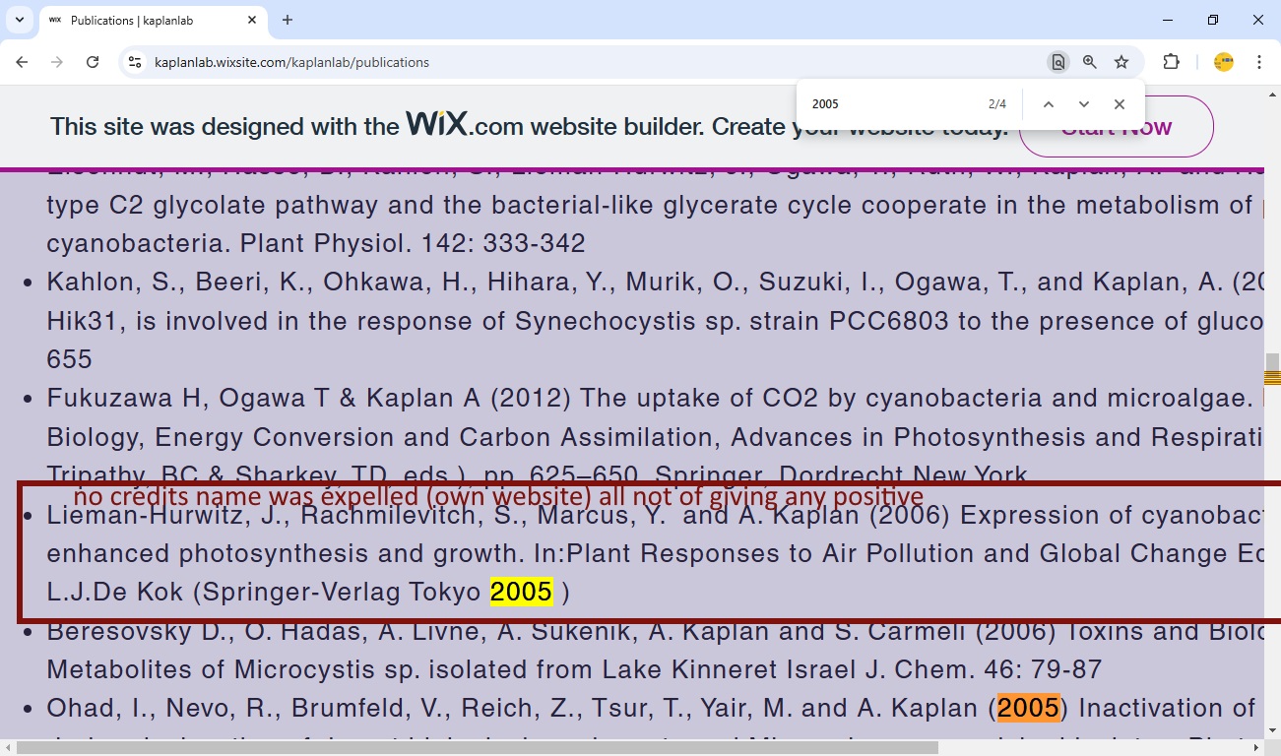This screenshot has width=1281, height=756.
Task: Open Chrome three-dot menu
Action: click(1259, 62)
